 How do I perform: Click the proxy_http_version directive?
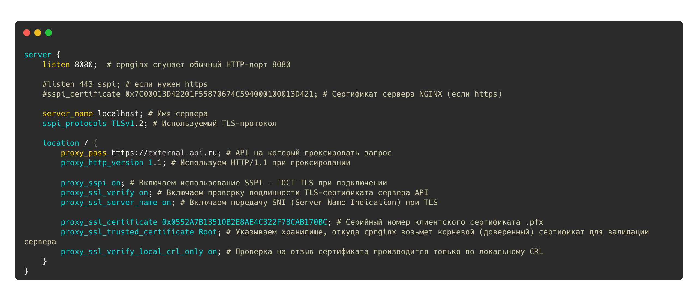[102, 163]
